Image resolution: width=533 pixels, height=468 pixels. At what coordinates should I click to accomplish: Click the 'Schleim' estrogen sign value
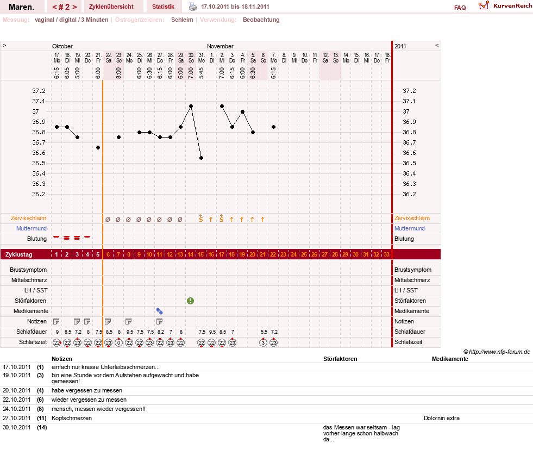pyautogui.click(x=182, y=20)
